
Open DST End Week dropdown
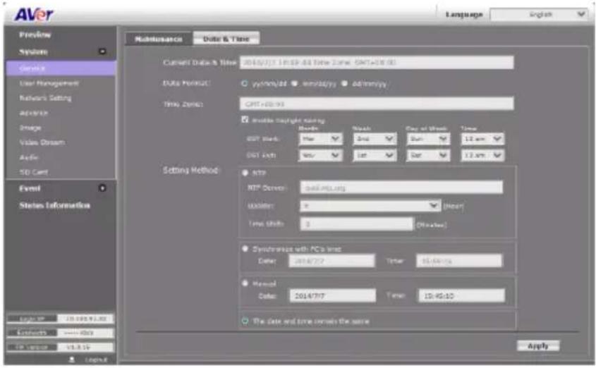[x=375, y=155]
